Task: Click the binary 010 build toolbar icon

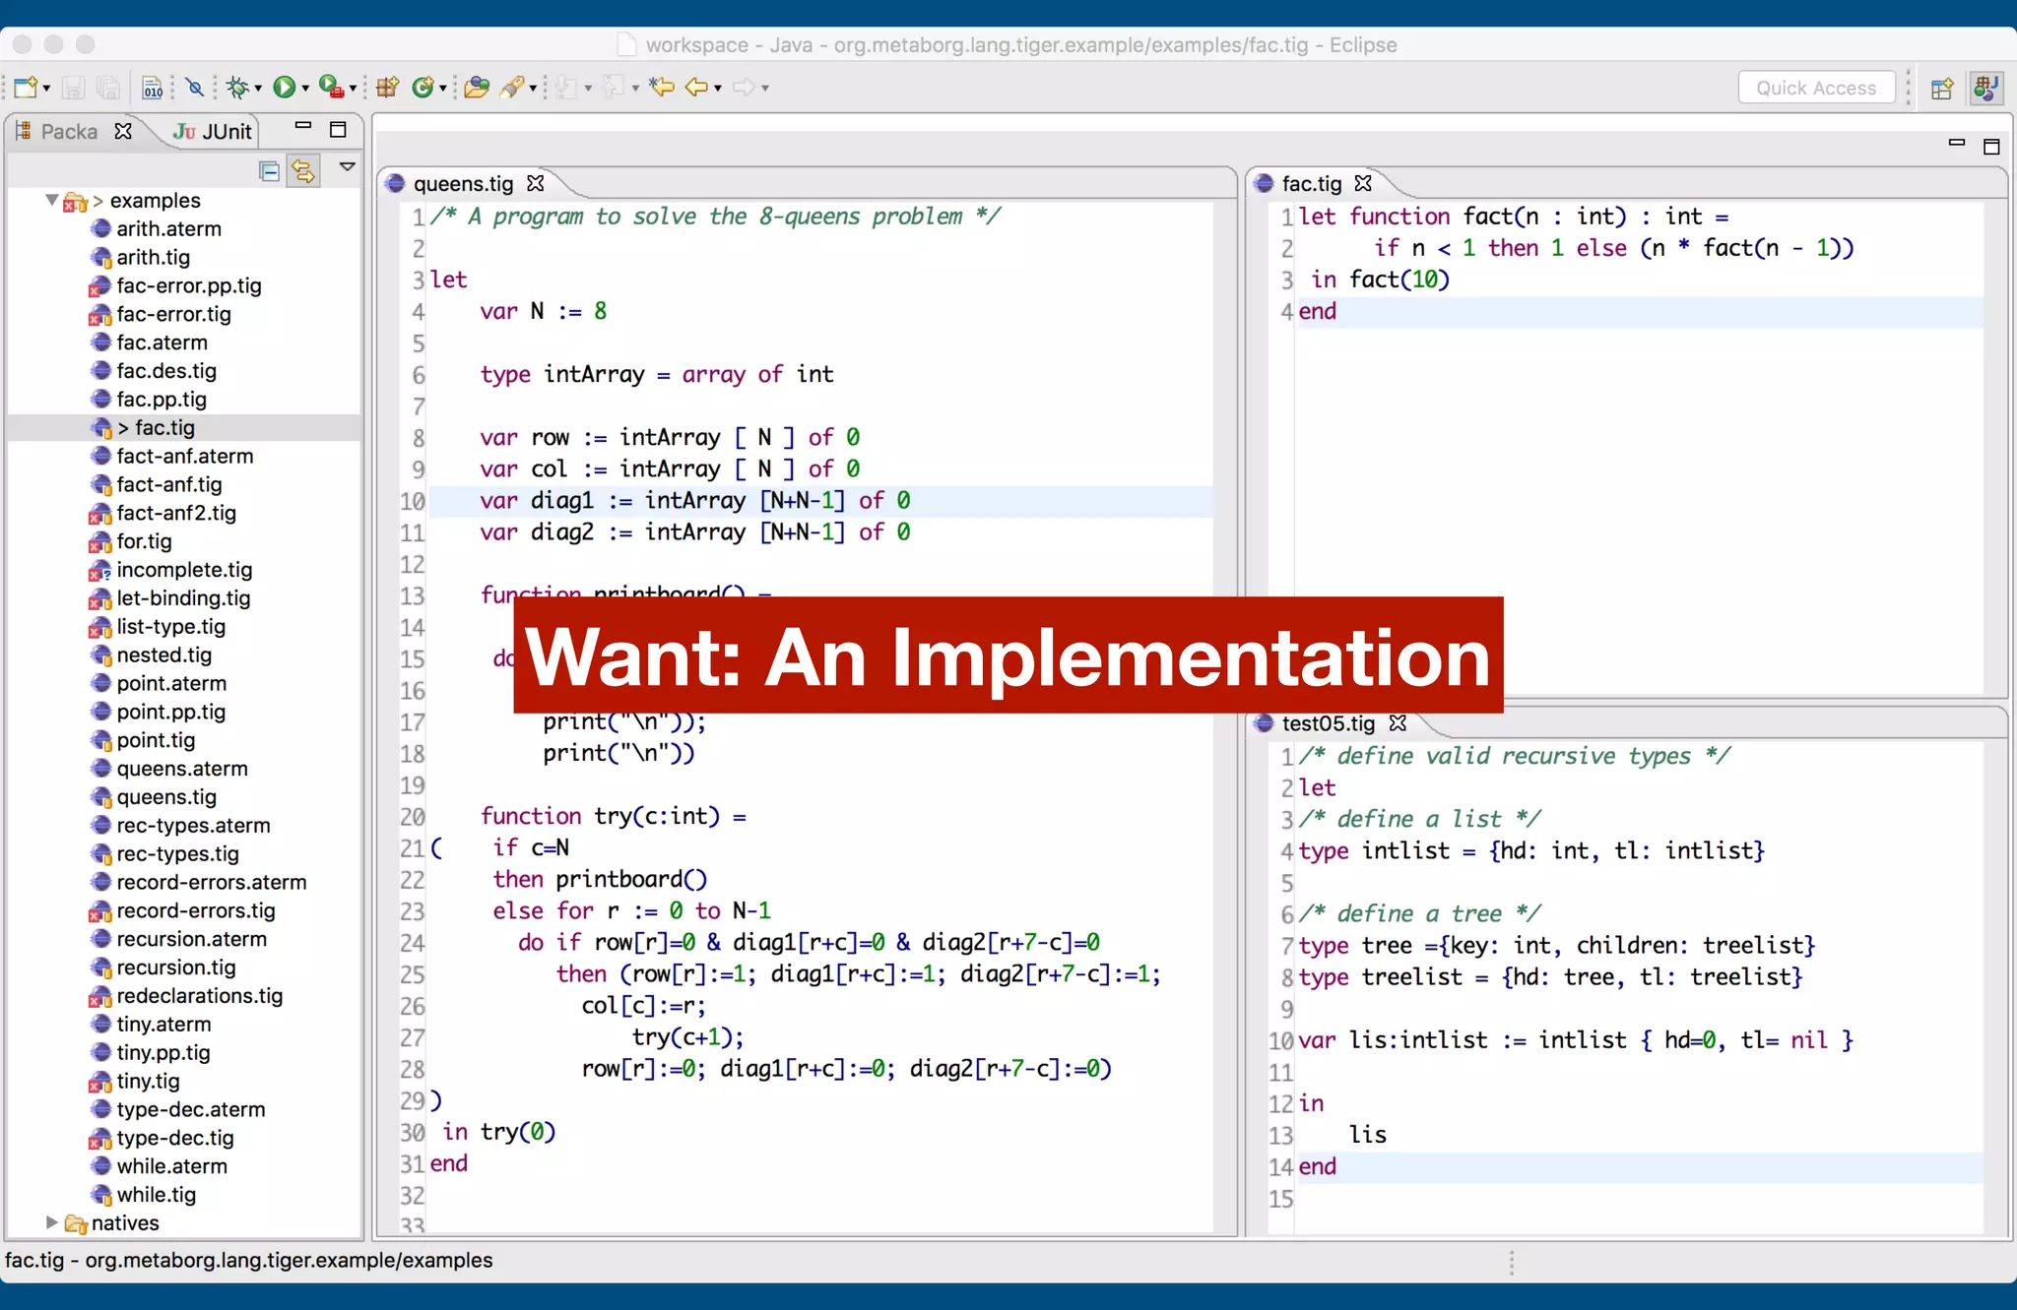Action: click(x=153, y=88)
